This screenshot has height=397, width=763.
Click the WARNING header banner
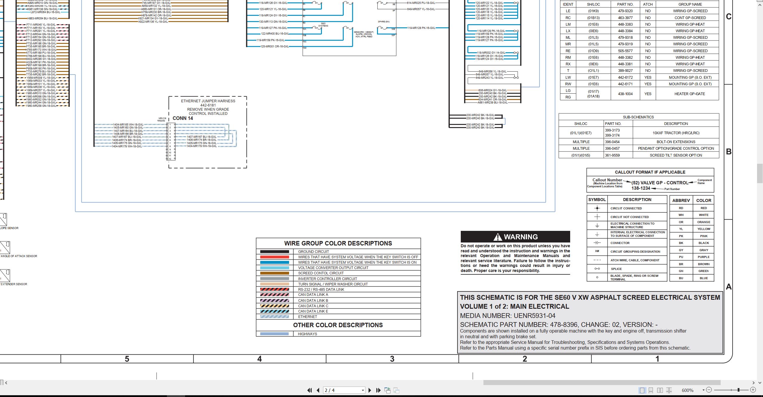pyautogui.click(x=515, y=237)
